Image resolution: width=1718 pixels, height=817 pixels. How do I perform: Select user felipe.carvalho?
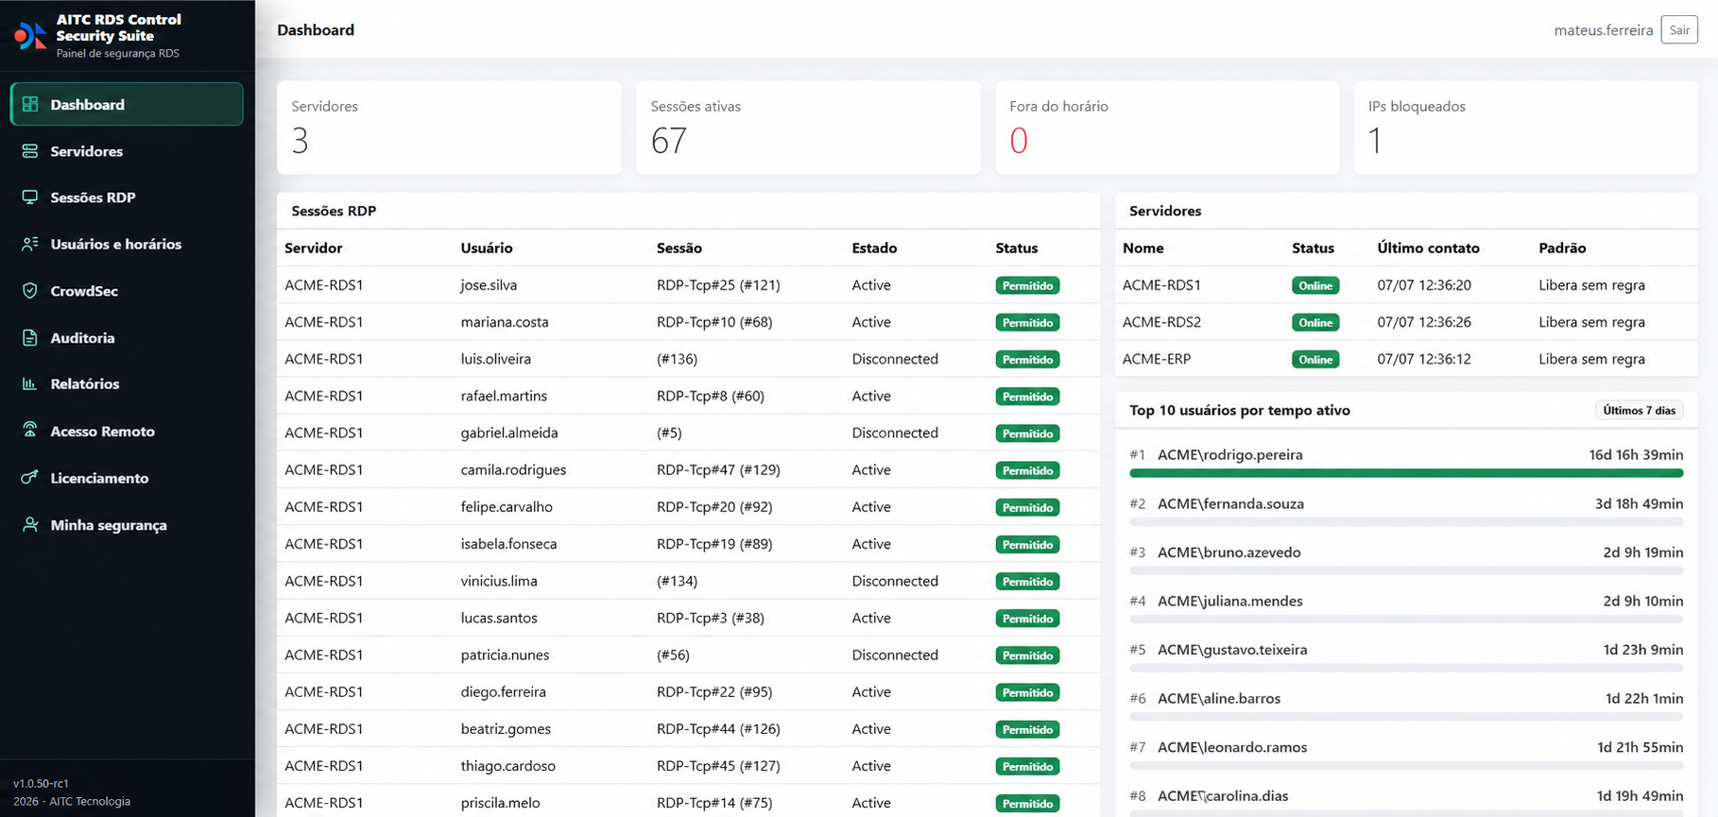click(507, 506)
